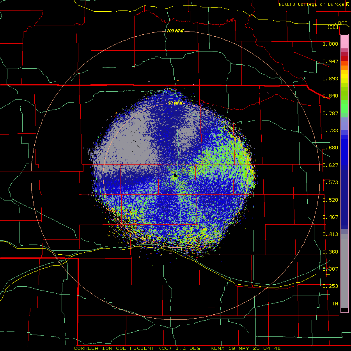Click the 1.000 value on the color scale
351x351 pixels.
tap(330, 44)
